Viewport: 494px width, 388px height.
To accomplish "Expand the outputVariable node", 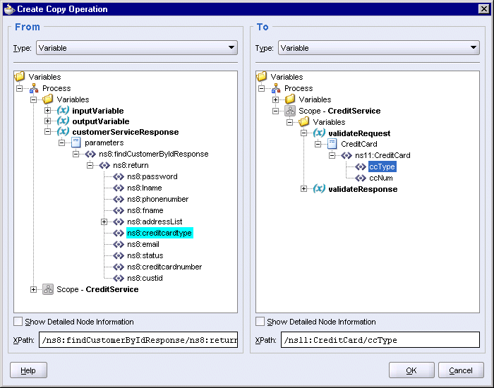I will click(x=47, y=121).
